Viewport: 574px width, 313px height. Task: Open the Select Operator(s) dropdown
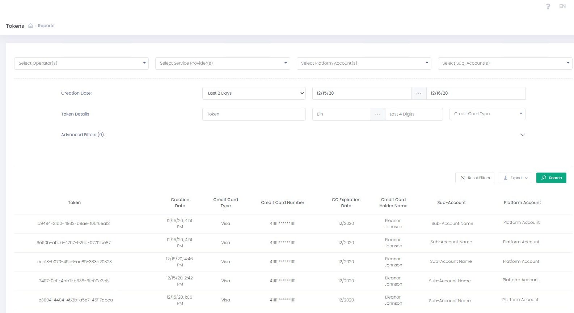tap(81, 63)
